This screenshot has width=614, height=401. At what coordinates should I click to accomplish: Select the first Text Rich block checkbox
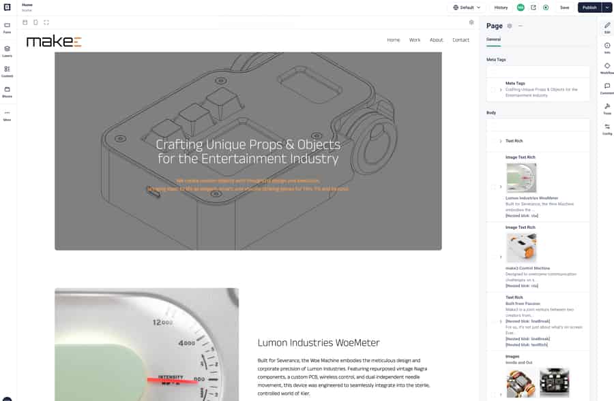pyautogui.click(x=493, y=141)
